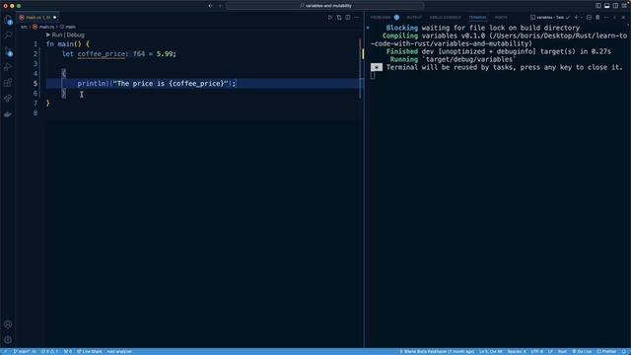Switch to the Terminal panel tab
This screenshot has height=355, width=631.
pyautogui.click(x=477, y=18)
